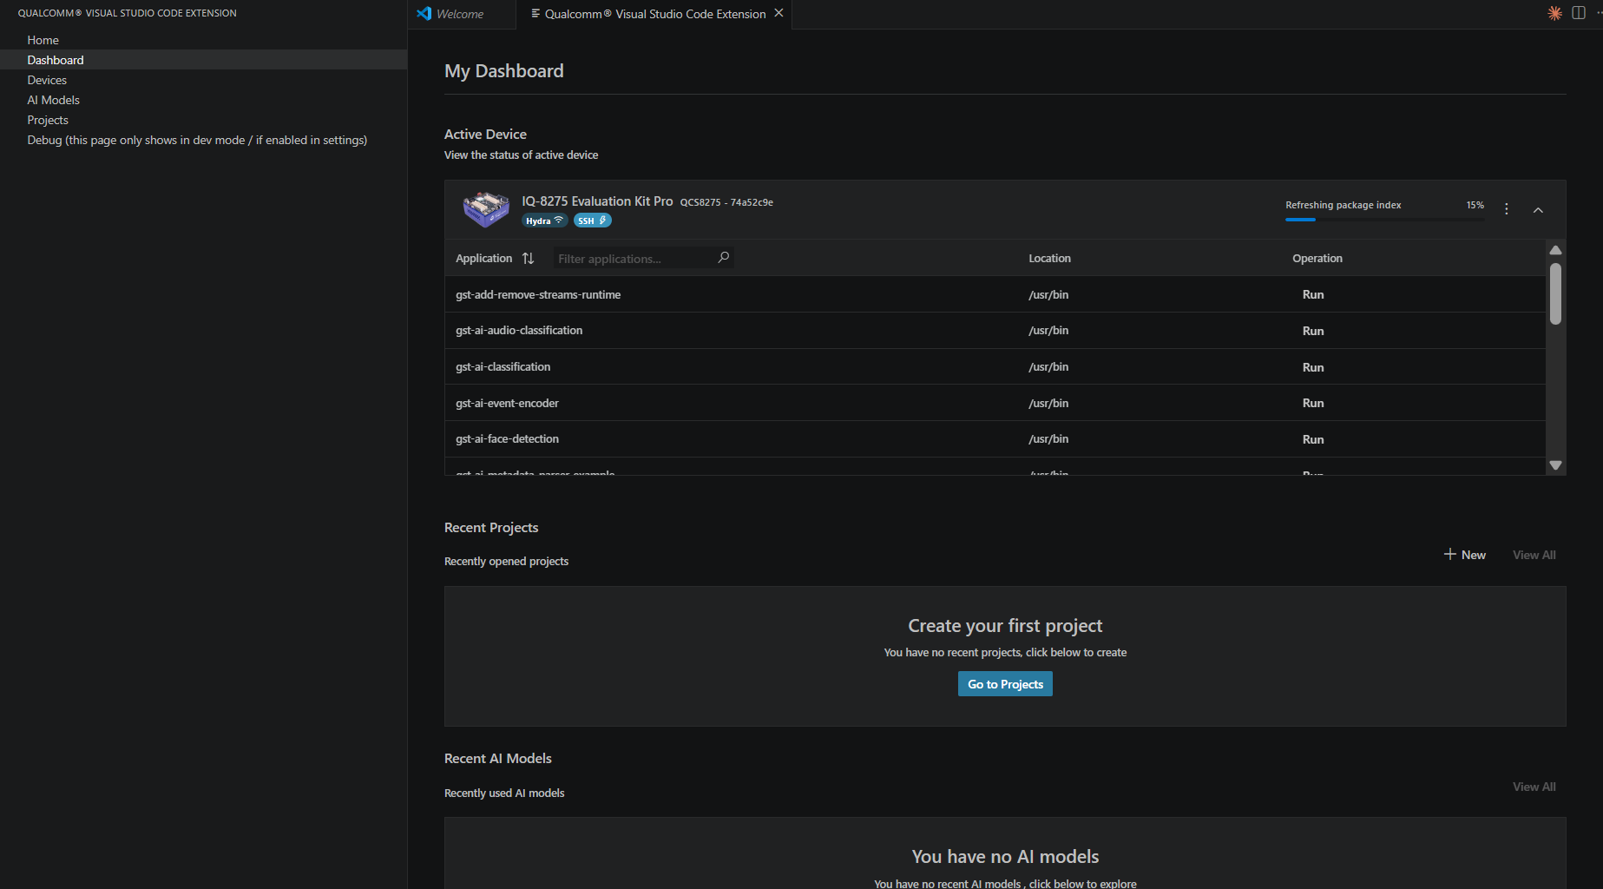Sort applications using the sort arrows icon

[x=528, y=259]
